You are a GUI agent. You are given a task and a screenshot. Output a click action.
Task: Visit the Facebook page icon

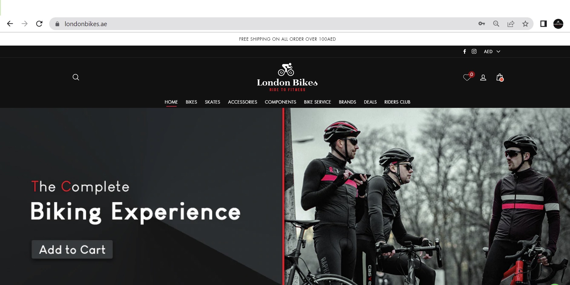(x=464, y=51)
